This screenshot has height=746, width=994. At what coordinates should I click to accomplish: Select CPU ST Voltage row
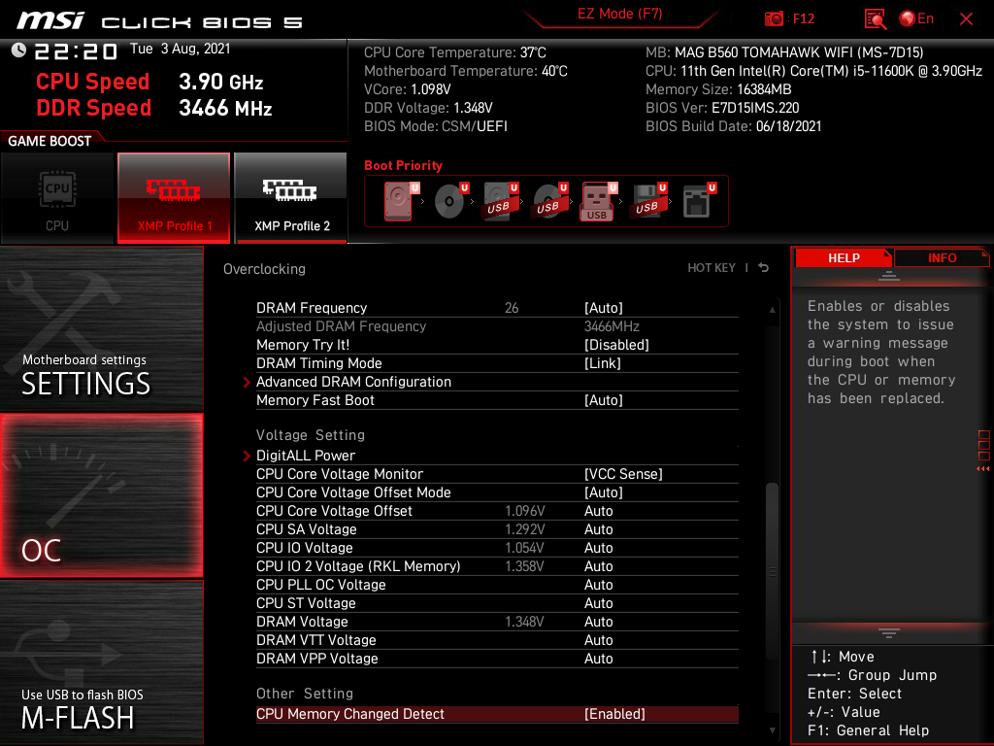point(497,602)
